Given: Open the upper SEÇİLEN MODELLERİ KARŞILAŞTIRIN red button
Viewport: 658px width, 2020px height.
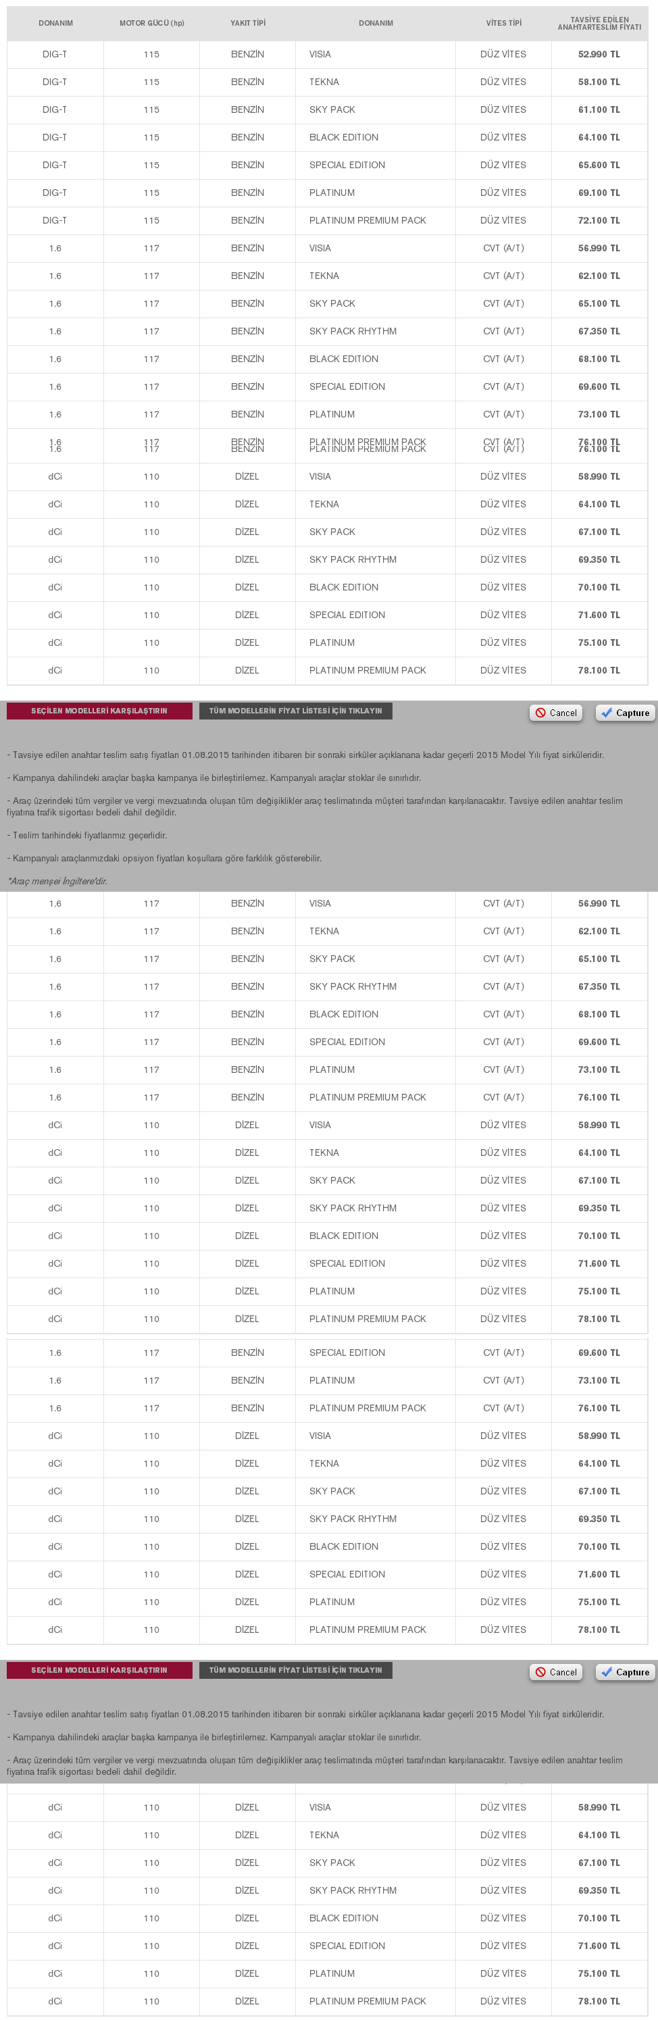Looking at the screenshot, I should tap(99, 711).
